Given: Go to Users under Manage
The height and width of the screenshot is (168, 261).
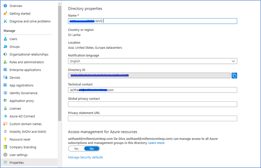Looking at the screenshot, I should (x=13, y=39).
